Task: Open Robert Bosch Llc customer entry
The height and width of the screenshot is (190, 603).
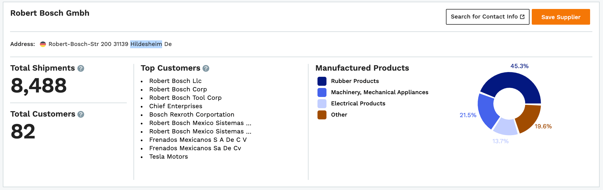Action: point(175,81)
